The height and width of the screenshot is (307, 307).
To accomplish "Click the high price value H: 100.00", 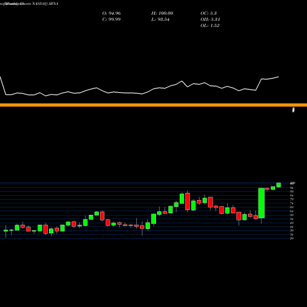I will click(162, 14).
